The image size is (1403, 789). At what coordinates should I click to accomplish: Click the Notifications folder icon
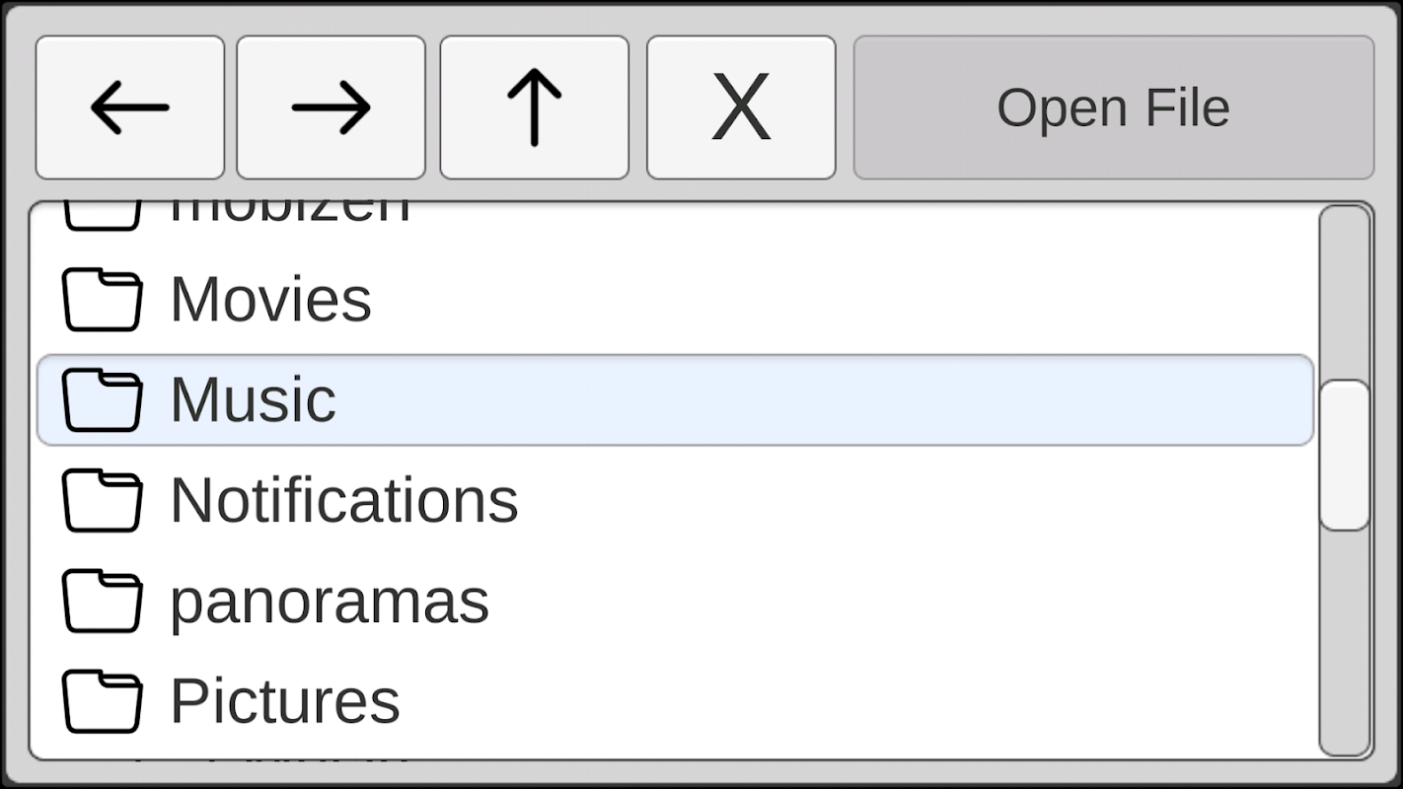pyautogui.click(x=102, y=501)
